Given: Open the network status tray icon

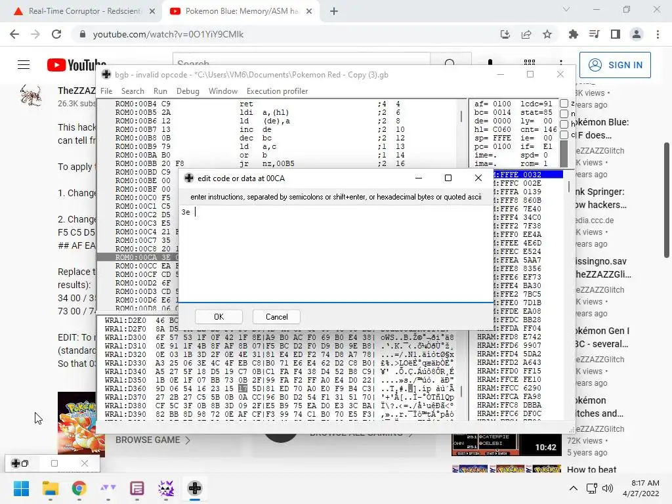Looking at the screenshot, I should point(592,488).
